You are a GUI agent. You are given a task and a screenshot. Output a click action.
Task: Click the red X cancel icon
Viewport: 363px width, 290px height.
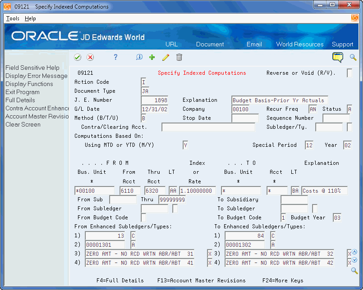coord(90,57)
